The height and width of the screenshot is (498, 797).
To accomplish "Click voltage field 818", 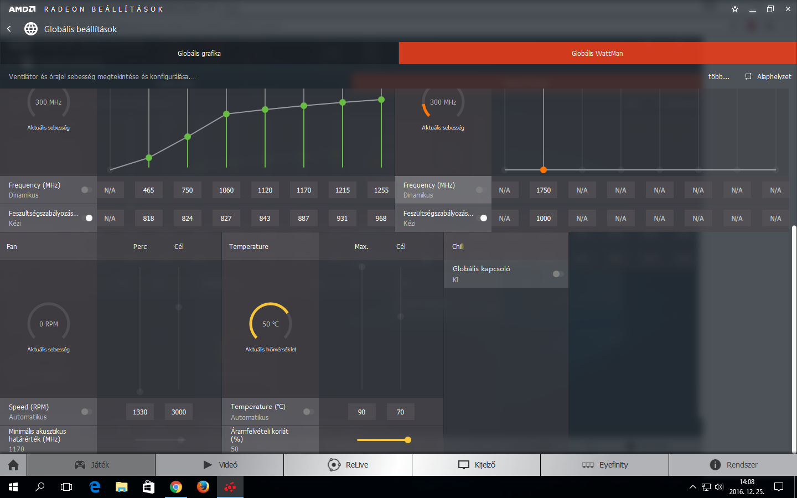I will (x=148, y=218).
